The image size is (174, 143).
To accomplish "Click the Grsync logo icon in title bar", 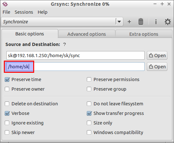I will [x=5, y=4].
